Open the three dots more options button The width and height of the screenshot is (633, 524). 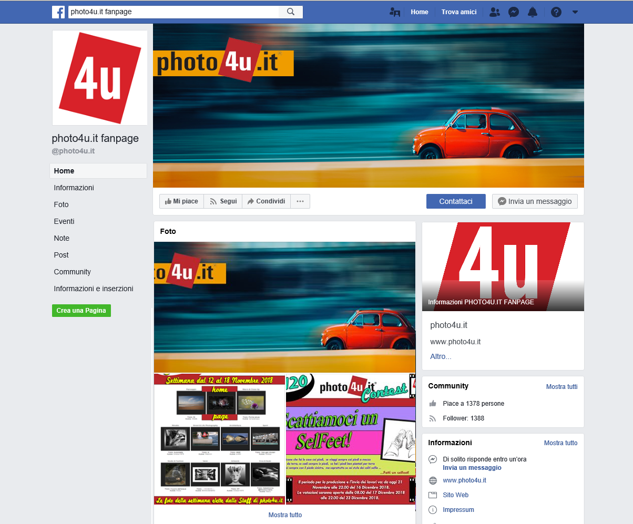(x=300, y=201)
